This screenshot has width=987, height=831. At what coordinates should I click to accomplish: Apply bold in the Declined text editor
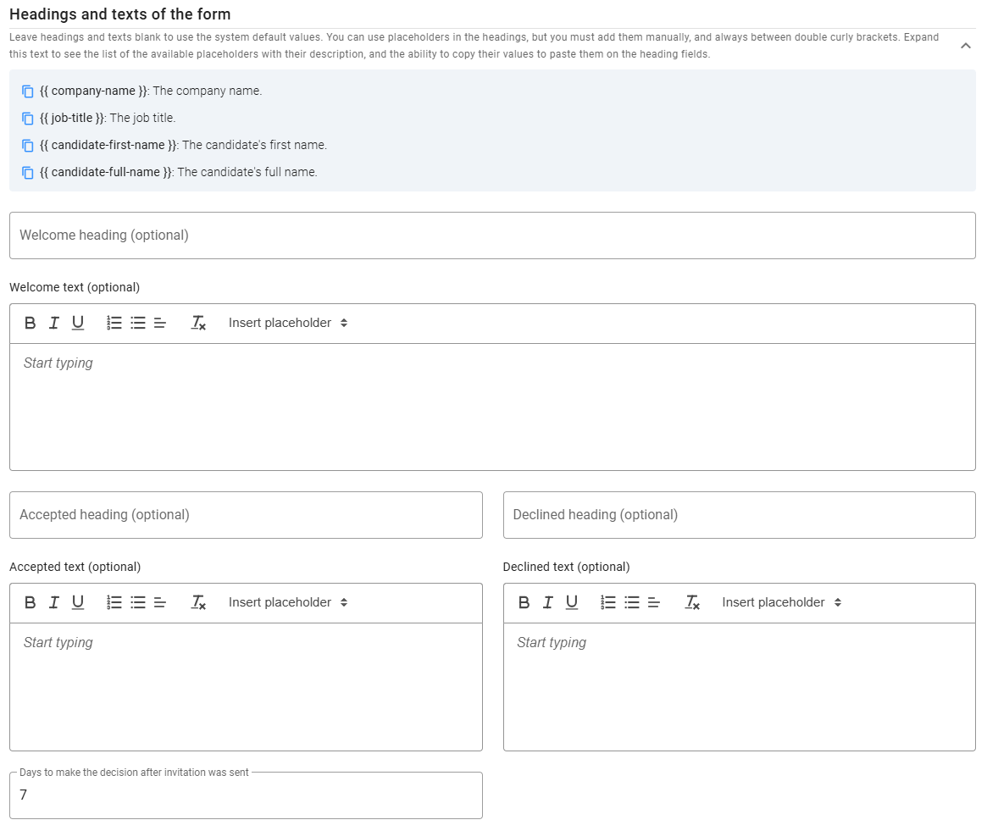pos(524,602)
